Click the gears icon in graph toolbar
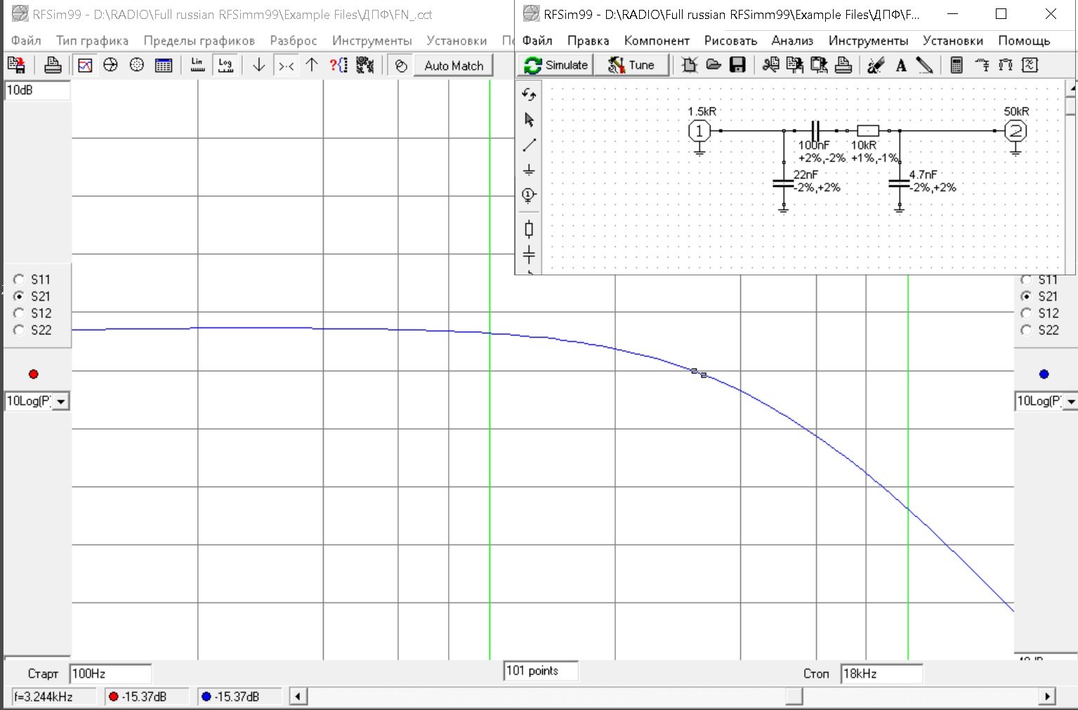Image resolution: width=1078 pixels, height=710 pixels. coord(364,65)
